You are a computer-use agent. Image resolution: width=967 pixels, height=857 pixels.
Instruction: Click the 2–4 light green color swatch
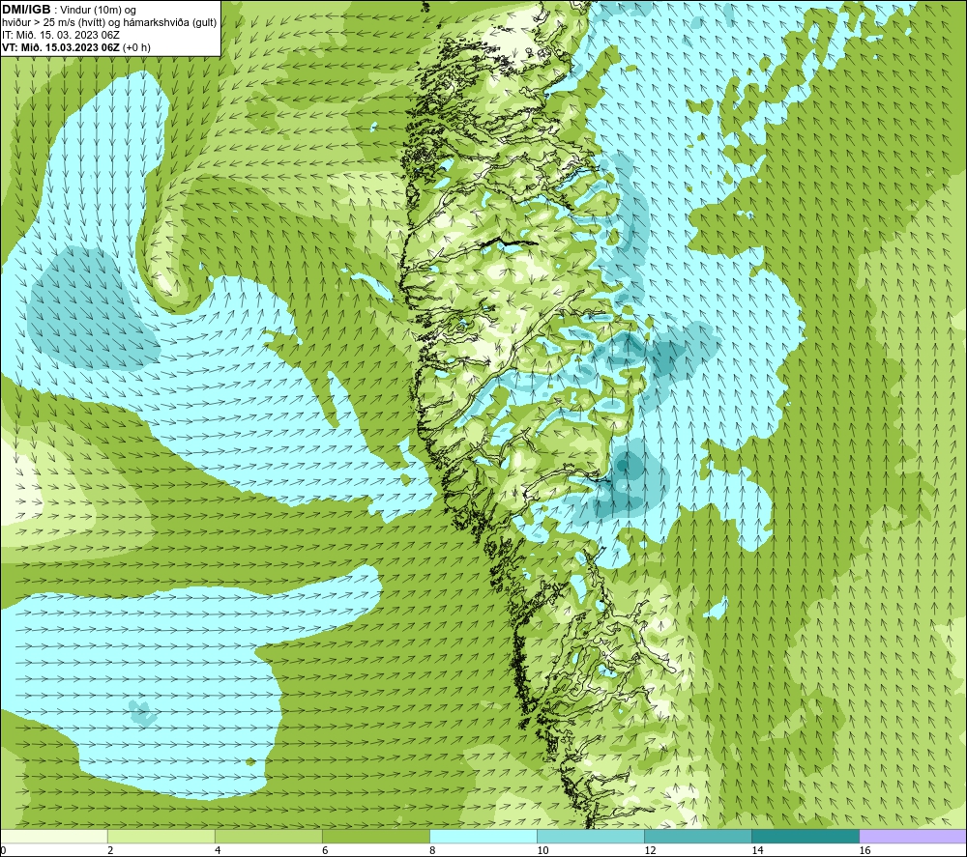[161, 836]
